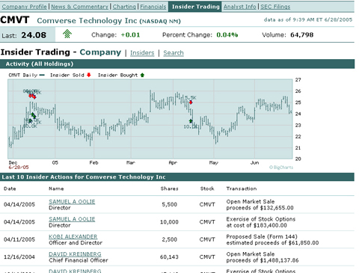Viewport: 359px width, 273px height.
Task: Click the green up-arrow price change icon
Action: (67, 34)
